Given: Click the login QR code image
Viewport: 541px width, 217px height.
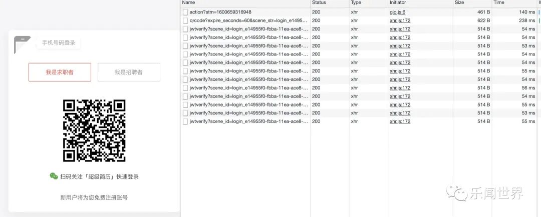Looking at the screenshot, I should coord(94,130).
